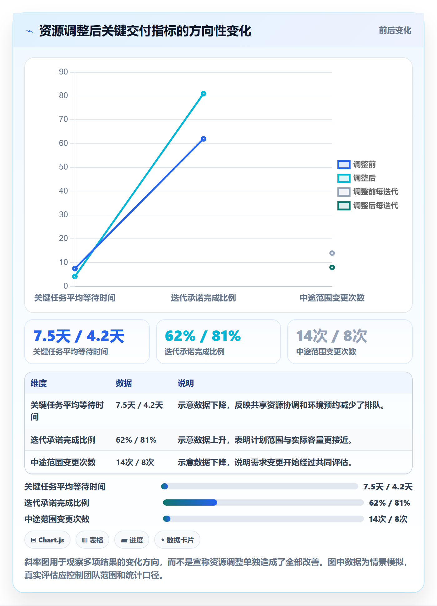Select the green data point at 8

(x=332, y=267)
